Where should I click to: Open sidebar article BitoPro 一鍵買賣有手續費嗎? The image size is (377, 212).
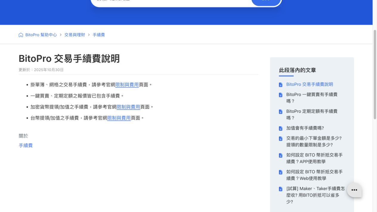[312, 98]
